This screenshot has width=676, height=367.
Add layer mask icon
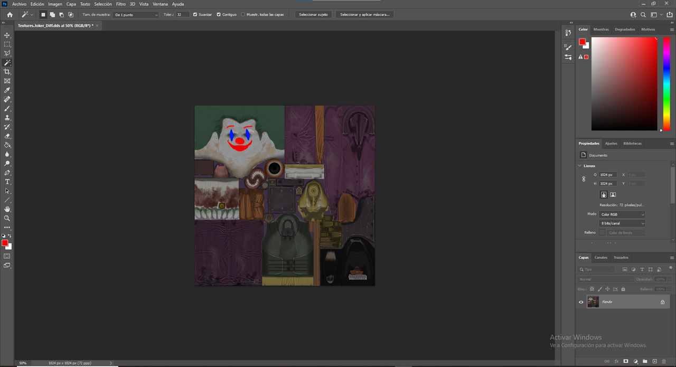point(626,361)
